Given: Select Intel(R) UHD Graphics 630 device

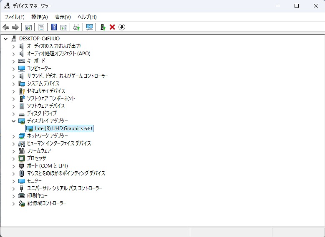Looking at the screenshot, I should click(63, 128).
